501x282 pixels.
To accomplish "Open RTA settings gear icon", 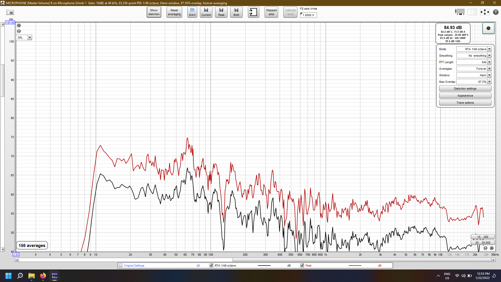I will [496, 12].
